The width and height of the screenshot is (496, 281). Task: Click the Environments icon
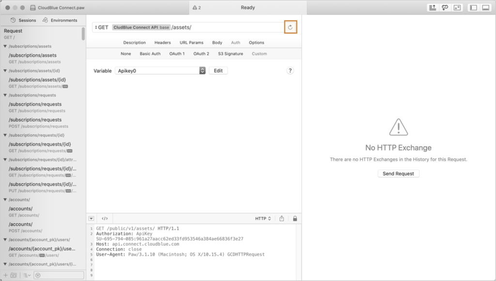click(45, 20)
